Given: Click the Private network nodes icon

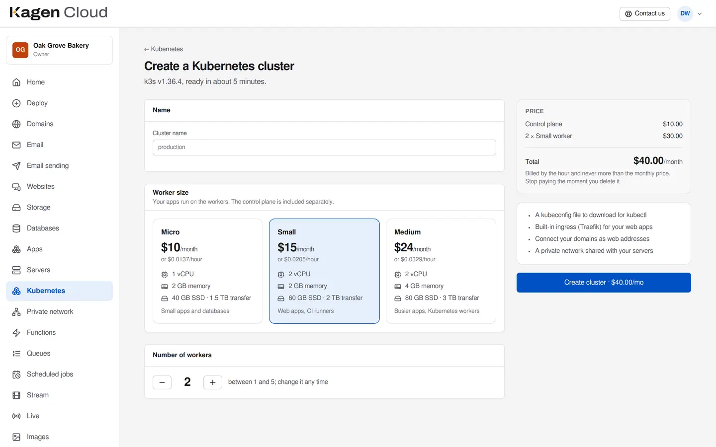Looking at the screenshot, I should 16,312.
